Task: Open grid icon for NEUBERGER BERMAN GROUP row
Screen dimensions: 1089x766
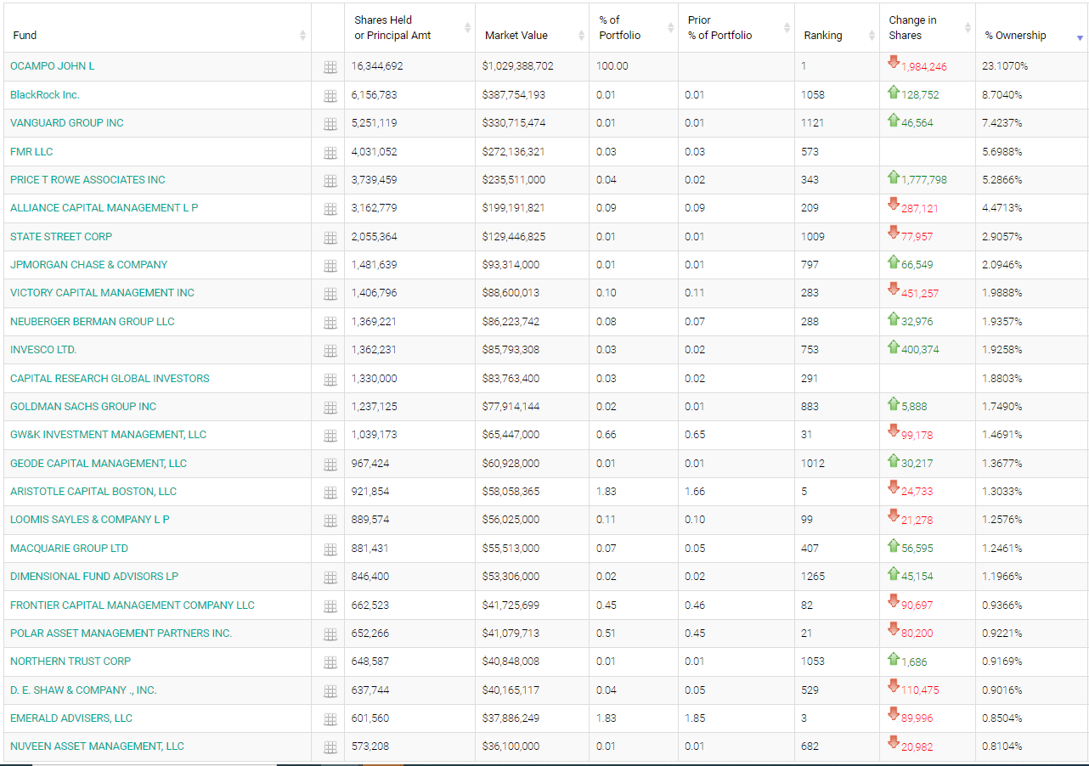Action: 330,323
